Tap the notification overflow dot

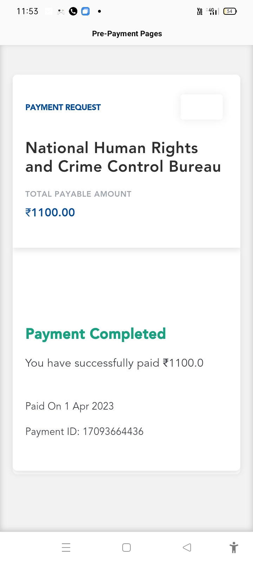coord(99,11)
